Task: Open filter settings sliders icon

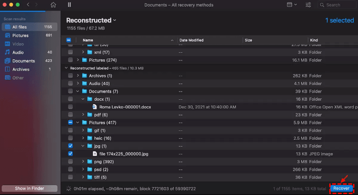Action: pyautogui.click(x=308, y=5)
